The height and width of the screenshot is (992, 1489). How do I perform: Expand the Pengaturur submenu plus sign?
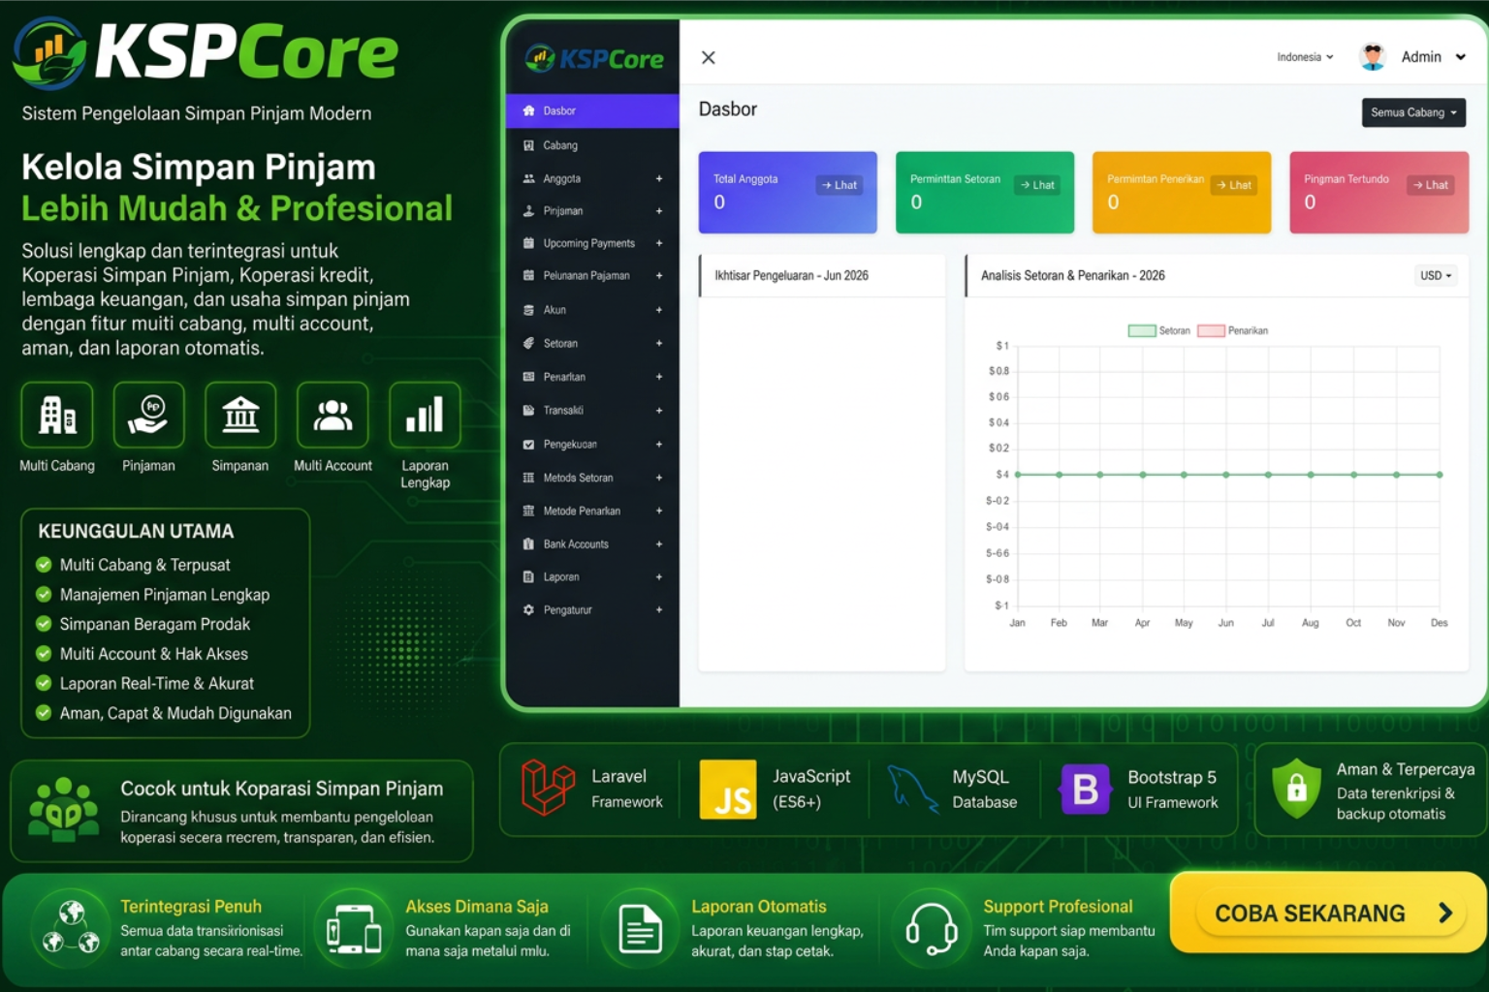point(659,610)
